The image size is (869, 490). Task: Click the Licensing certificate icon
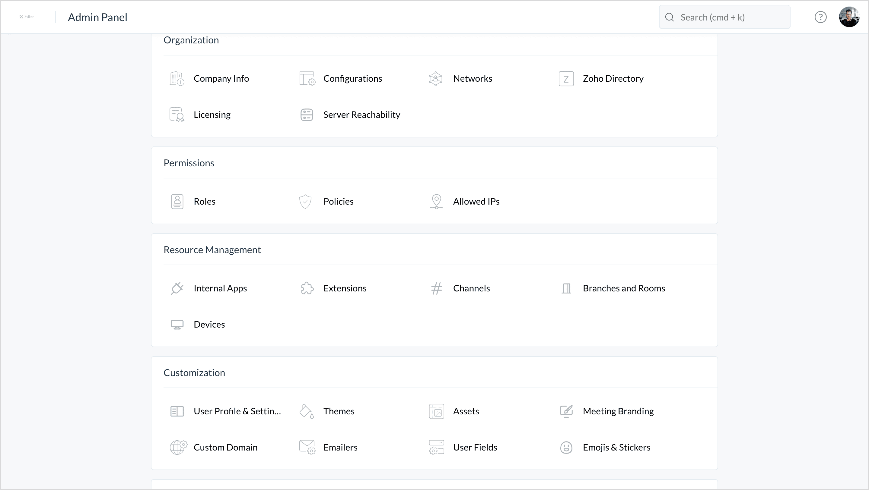[177, 115]
